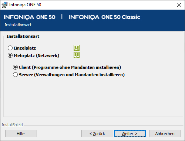Click the INFONIQA ONE 50 logo in banner
185x141 pixels.
[x=30, y=17]
